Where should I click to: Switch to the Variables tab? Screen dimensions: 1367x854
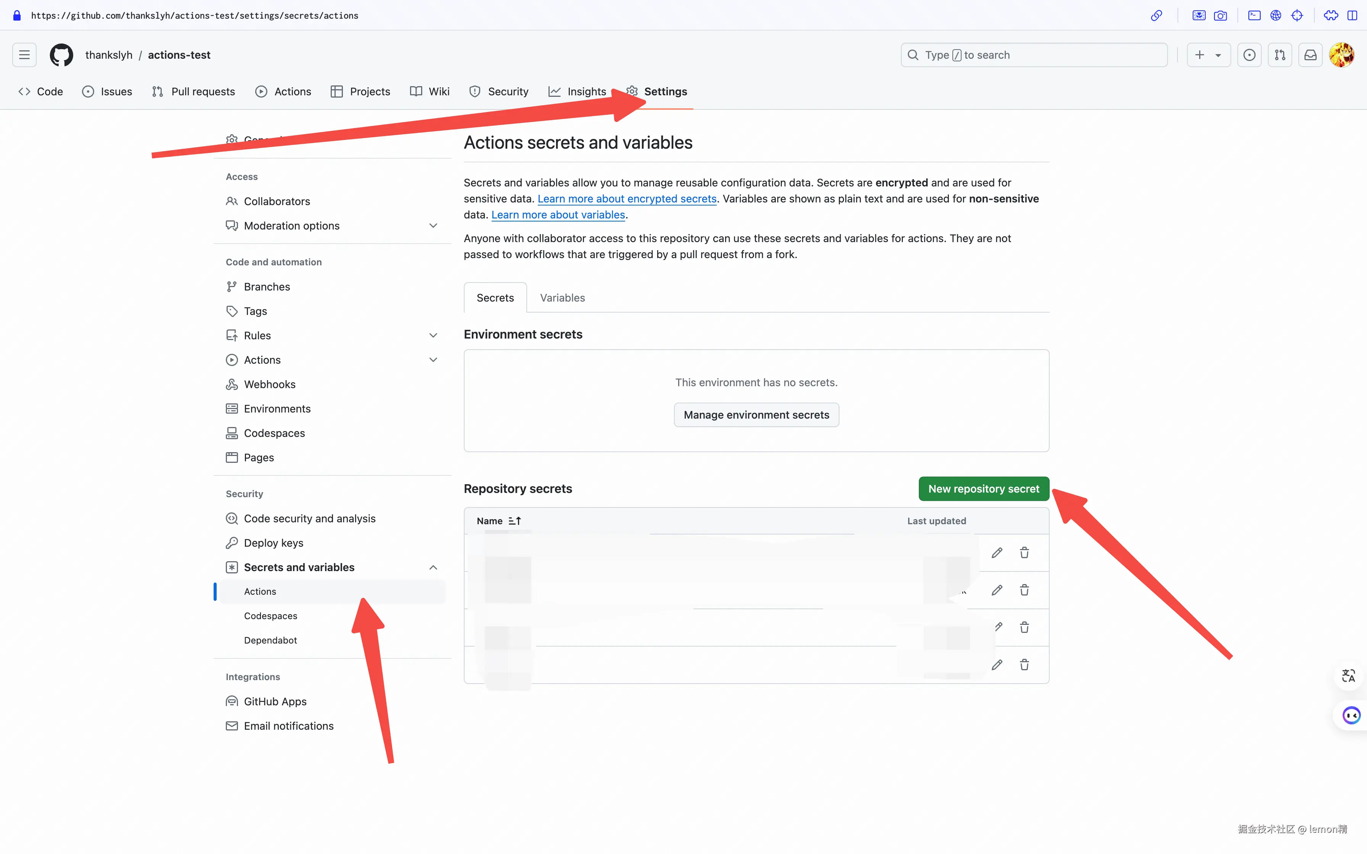(x=562, y=298)
